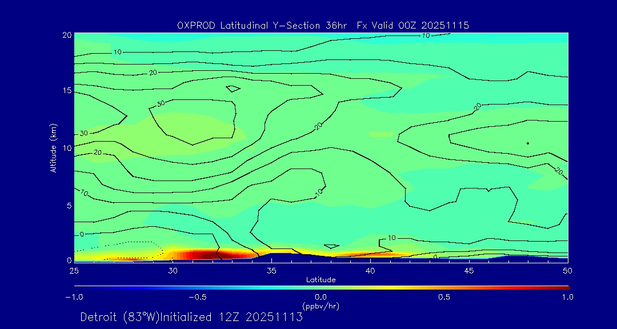617x329 pixels.
Task: Click the colorbar scale label 0.0
Action: tap(321, 297)
